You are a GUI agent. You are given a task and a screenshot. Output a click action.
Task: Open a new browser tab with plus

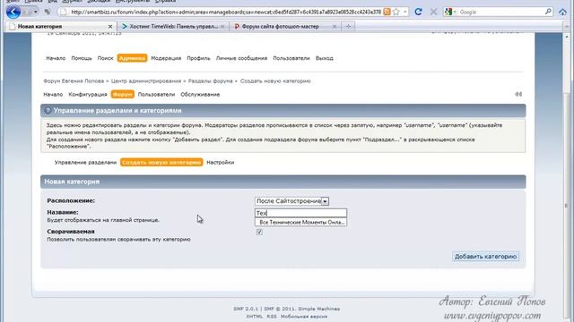pos(348,26)
